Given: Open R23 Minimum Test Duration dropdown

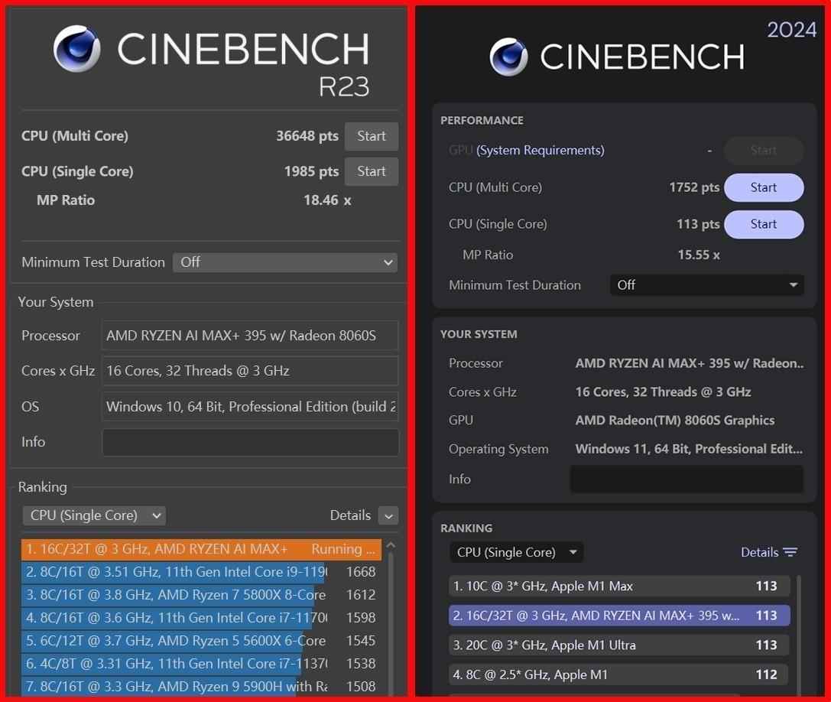Looking at the screenshot, I should click(x=285, y=262).
